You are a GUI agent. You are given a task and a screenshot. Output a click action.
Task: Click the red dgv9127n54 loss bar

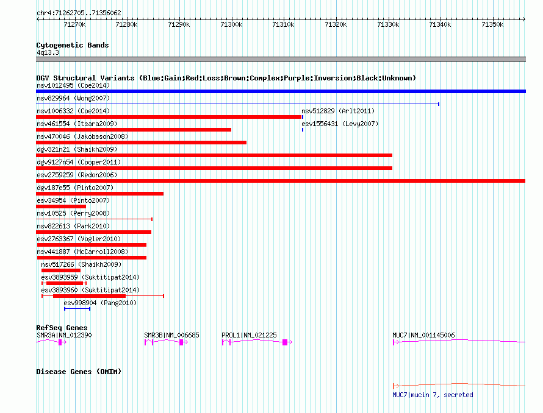pos(214,168)
